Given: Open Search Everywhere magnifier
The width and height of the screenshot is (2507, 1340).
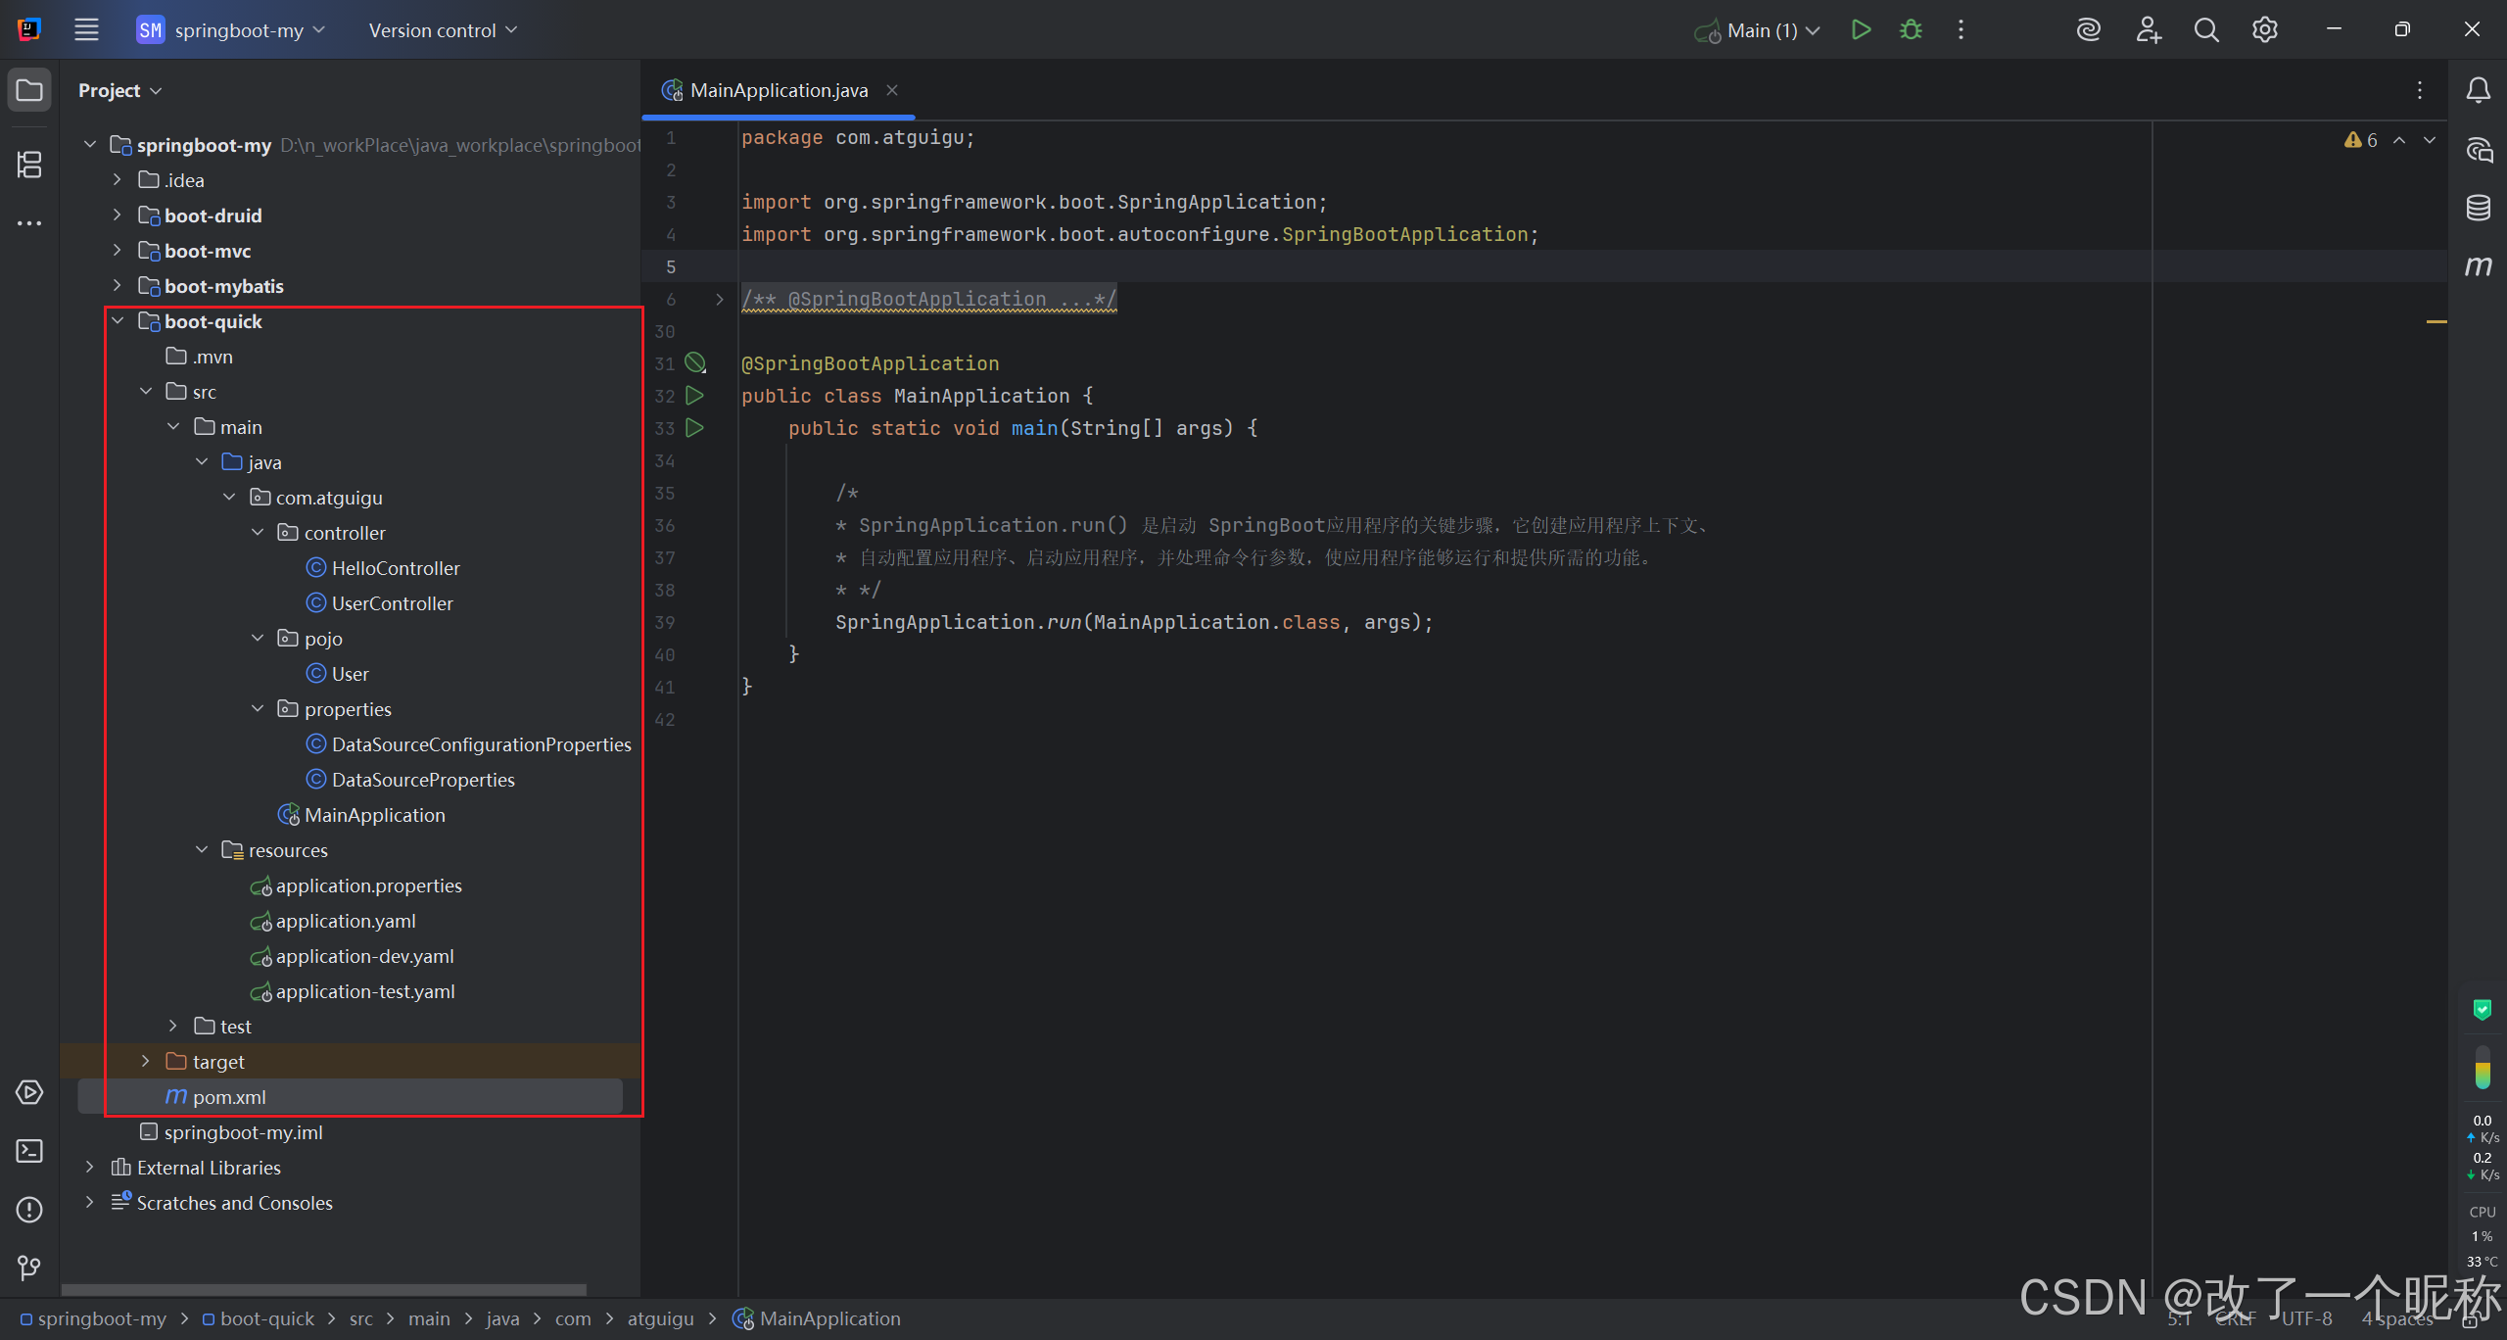Looking at the screenshot, I should (2205, 30).
